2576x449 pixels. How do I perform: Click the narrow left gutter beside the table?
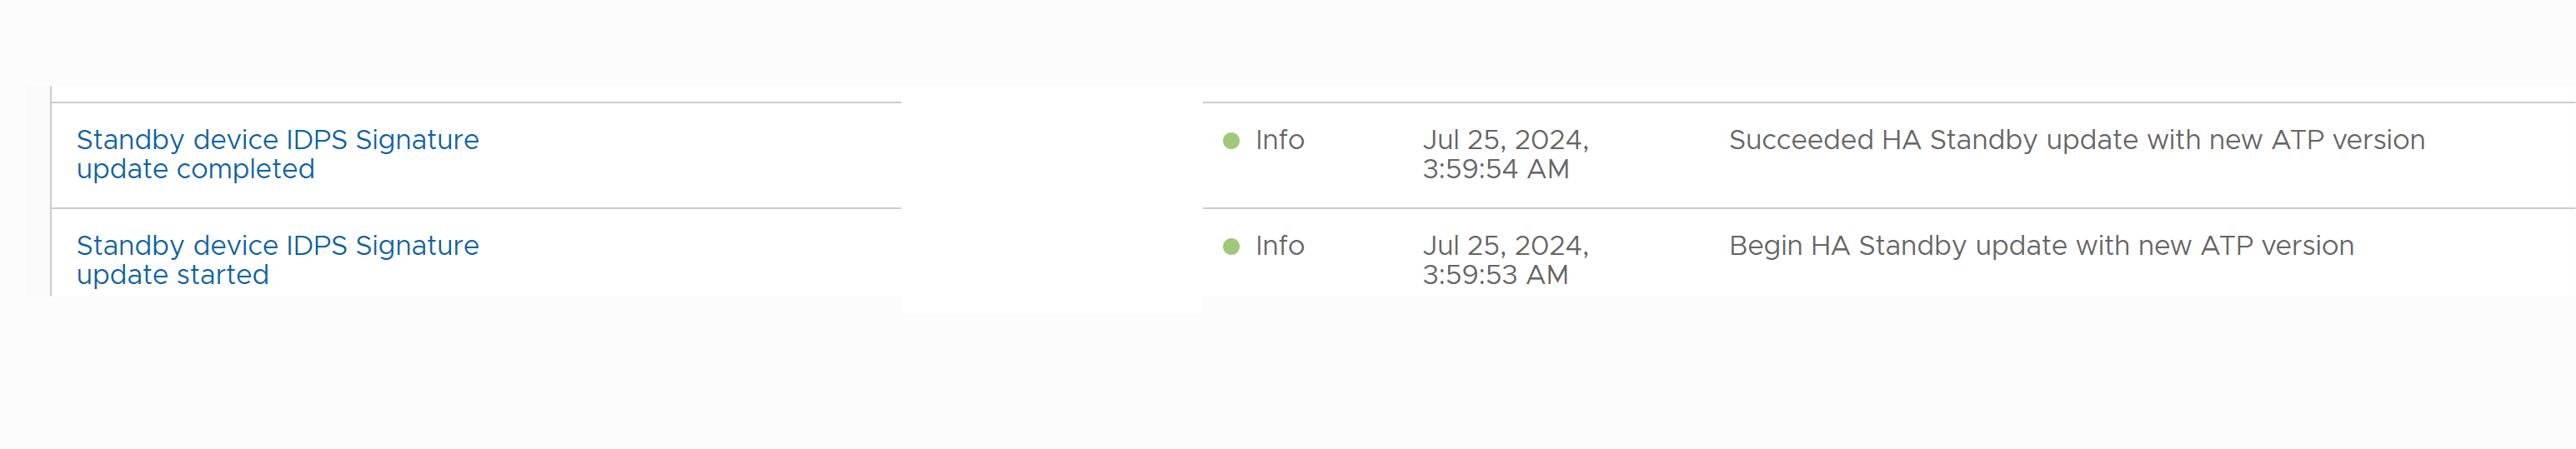(x=38, y=190)
